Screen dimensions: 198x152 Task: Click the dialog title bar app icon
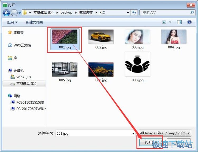(5, 5)
